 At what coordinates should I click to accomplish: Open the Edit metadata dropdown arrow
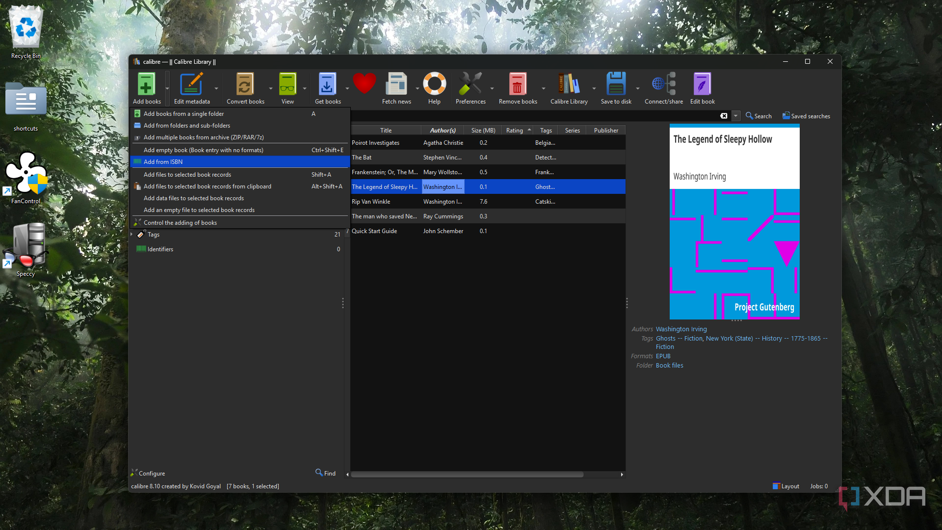[216, 88]
